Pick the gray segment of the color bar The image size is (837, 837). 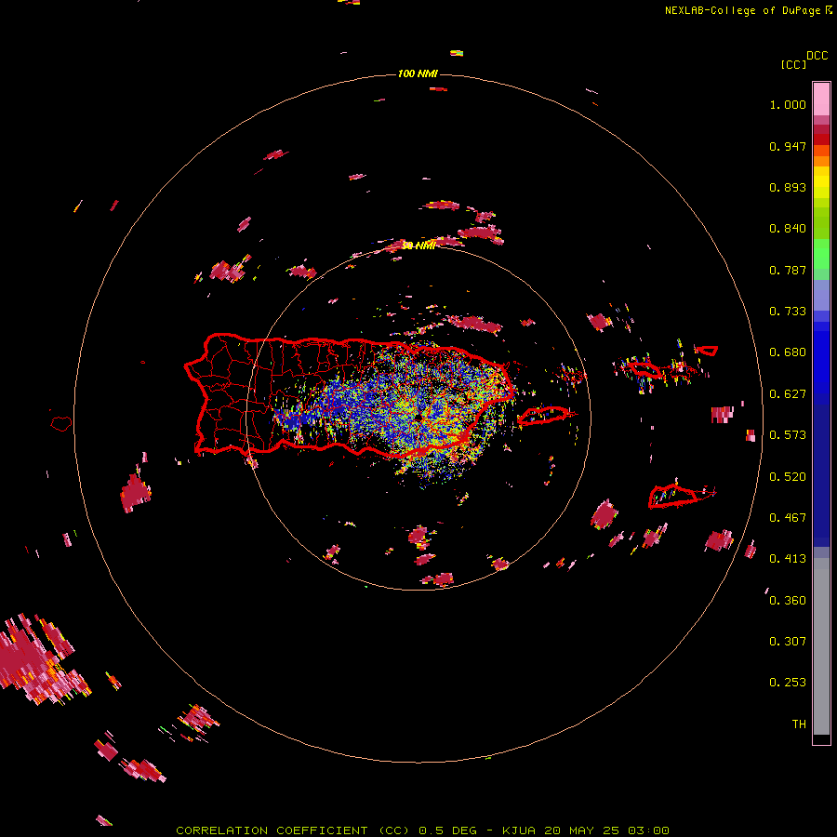pos(821,646)
